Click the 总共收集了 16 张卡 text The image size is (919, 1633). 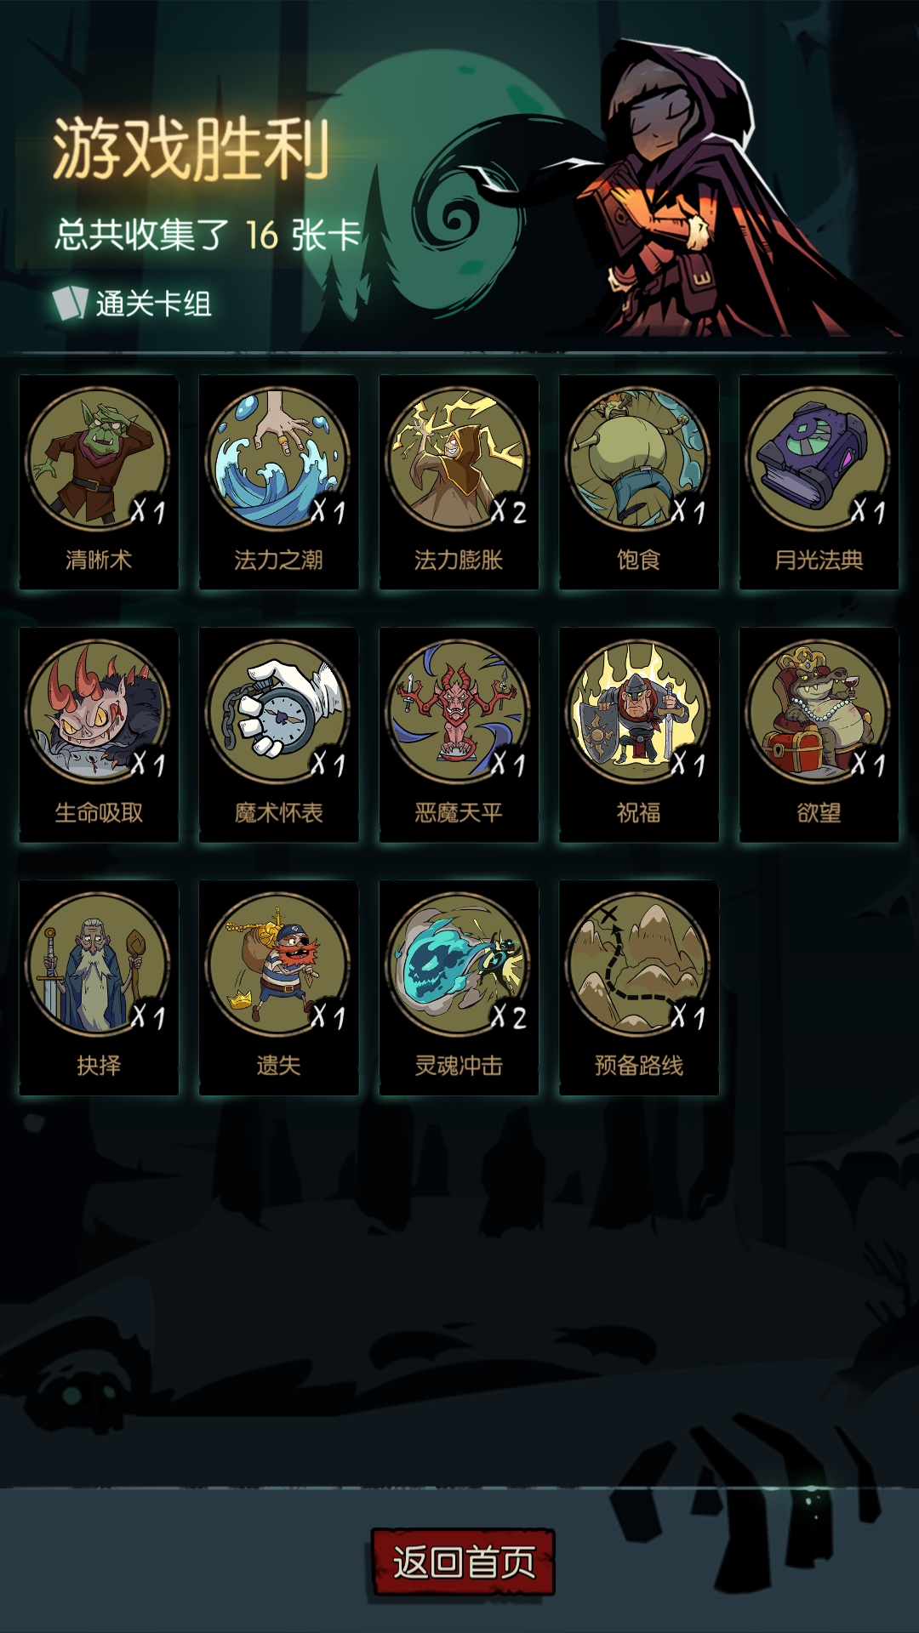click(x=208, y=235)
